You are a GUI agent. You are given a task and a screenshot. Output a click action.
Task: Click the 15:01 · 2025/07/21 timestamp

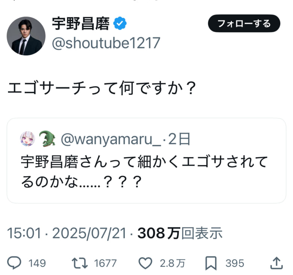point(66,234)
